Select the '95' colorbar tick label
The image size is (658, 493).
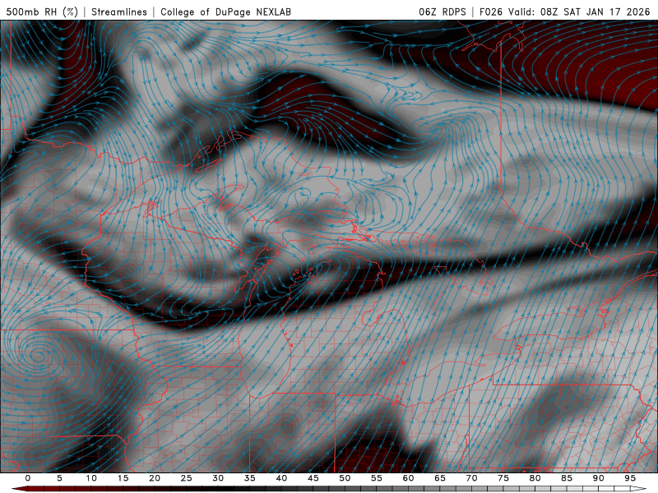[630, 478]
